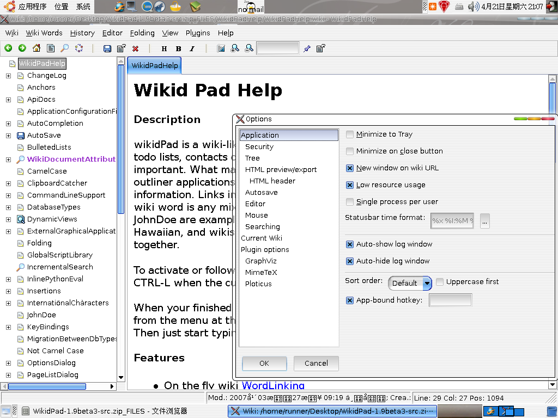Click the document page icon beside home
This screenshot has height=418, width=558.
coord(51,48)
